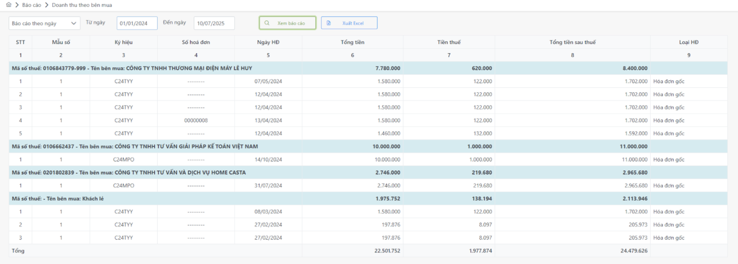The width and height of the screenshot is (738, 264).
Task: Select the ĐIỆN MÁY LÊ HUY group row
Action: pos(132,68)
